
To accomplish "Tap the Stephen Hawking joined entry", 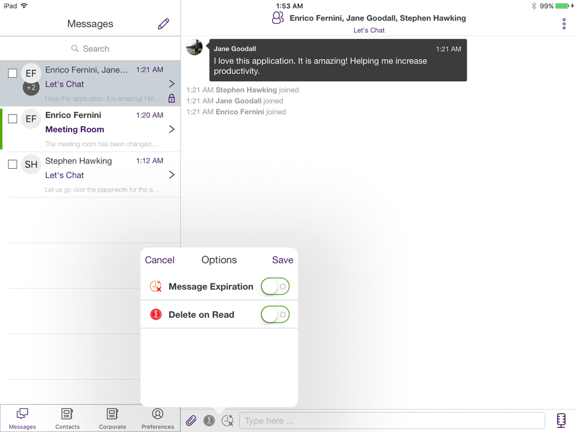I will click(x=242, y=90).
